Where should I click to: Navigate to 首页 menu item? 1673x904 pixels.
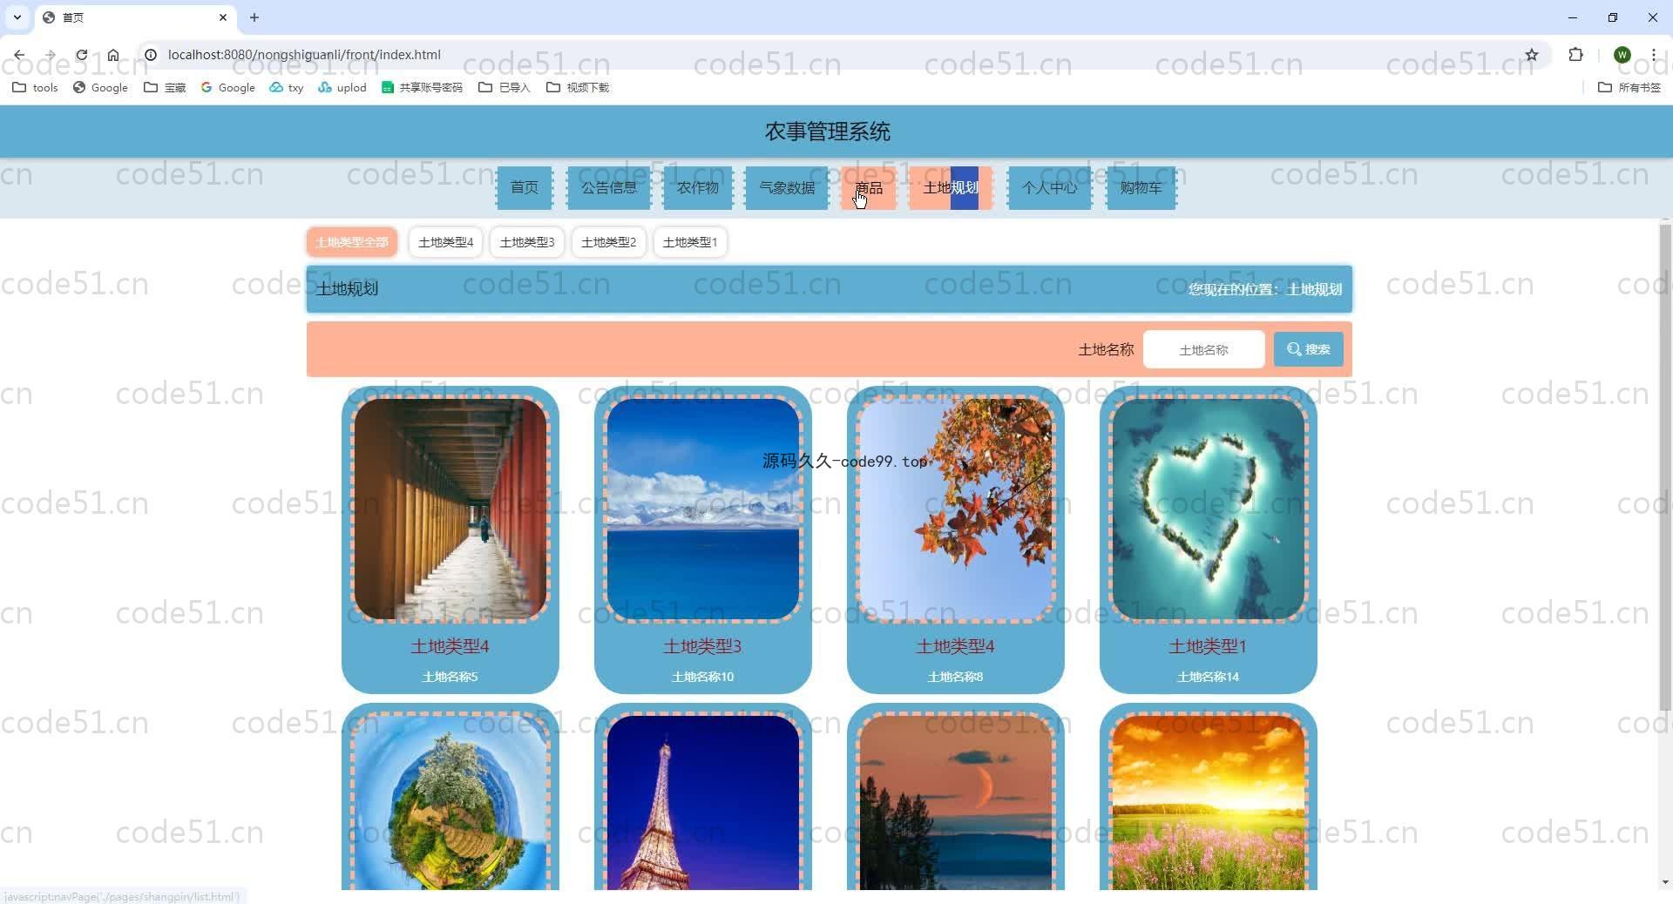pyautogui.click(x=525, y=187)
